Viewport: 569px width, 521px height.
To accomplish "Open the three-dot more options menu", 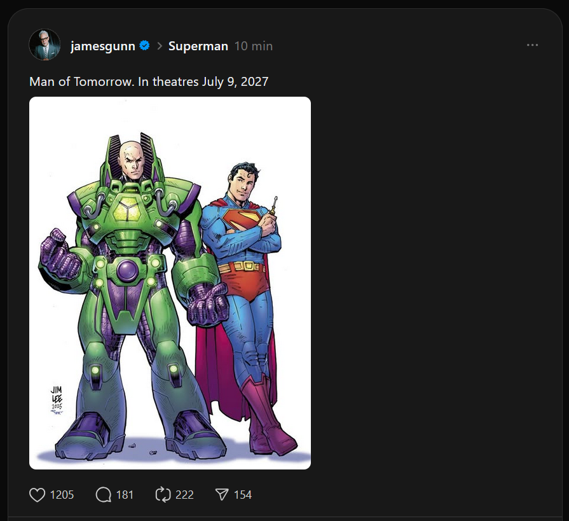I will click(x=533, y=46).
